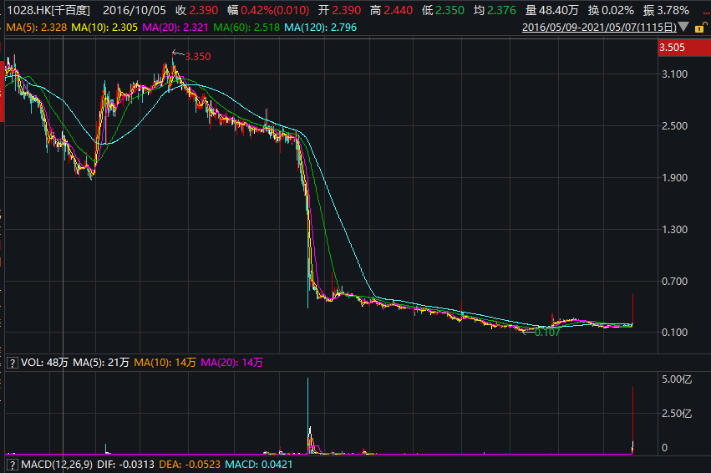The height and width of the screenshot is (473, 711).
Task: Click the 2.500 price axis label
Action: pos(673,126)
